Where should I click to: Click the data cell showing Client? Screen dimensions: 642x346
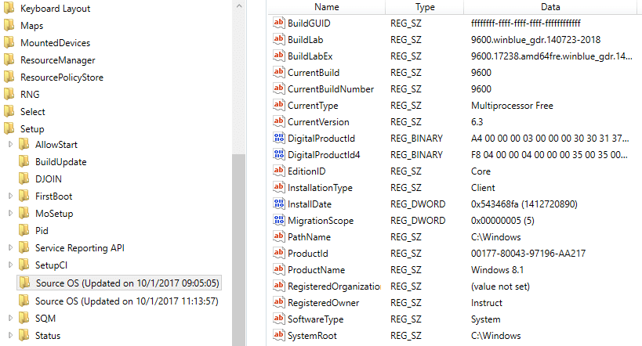(x=483, y=188)
